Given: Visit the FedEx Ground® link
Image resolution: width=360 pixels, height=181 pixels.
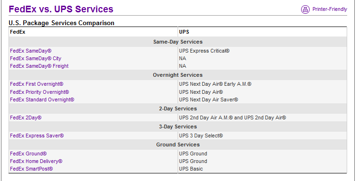Looking at the screenshot, I should click(28, 154).
